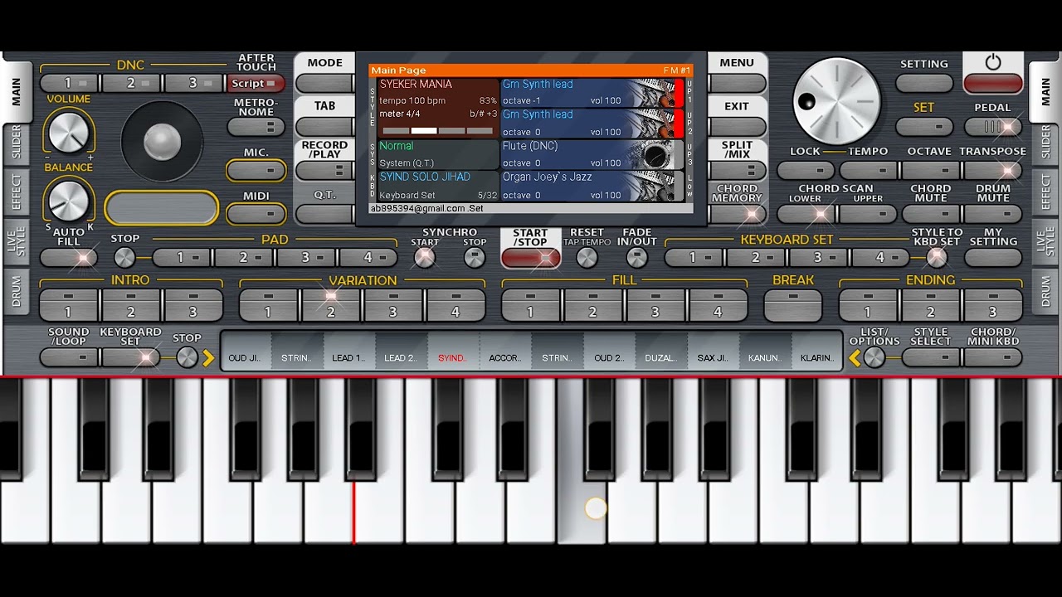Toggle the Pedal button
The image size is (1062, 597).
993,127
